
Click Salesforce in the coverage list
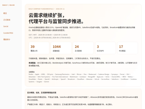[x=115, y=79]
